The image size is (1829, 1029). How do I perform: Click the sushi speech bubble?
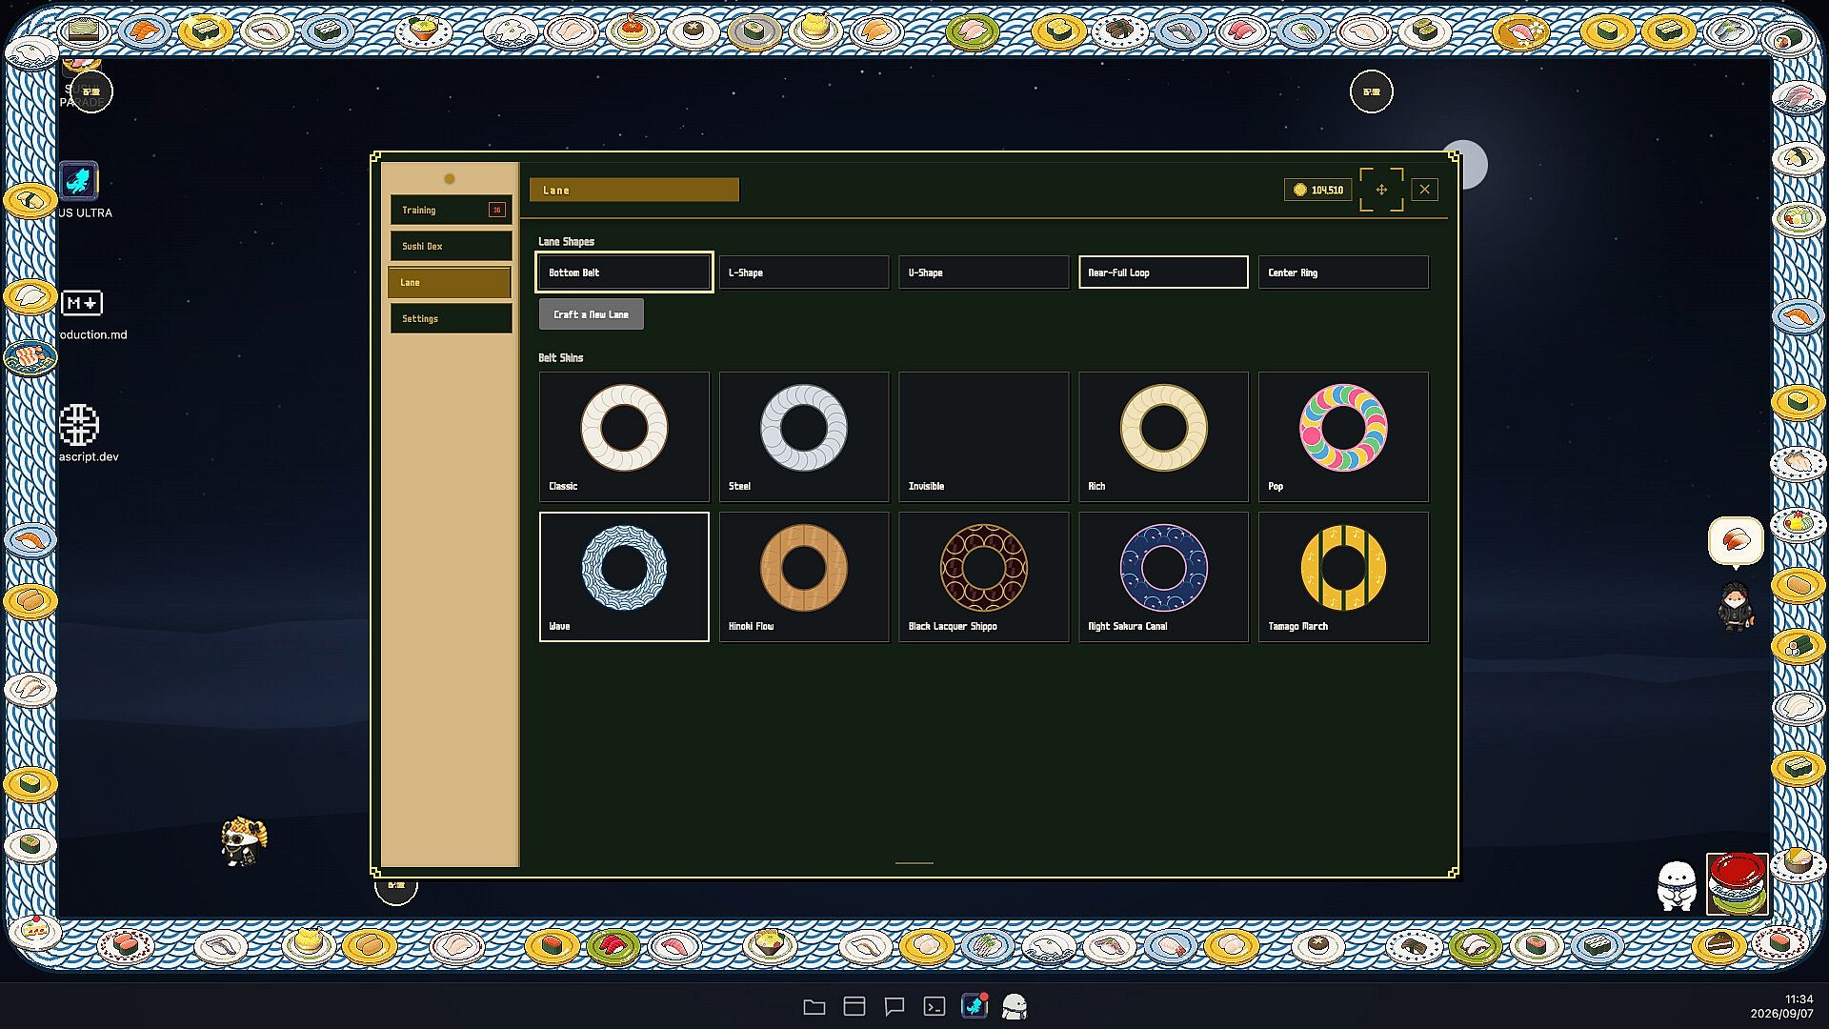point(1736,541)
